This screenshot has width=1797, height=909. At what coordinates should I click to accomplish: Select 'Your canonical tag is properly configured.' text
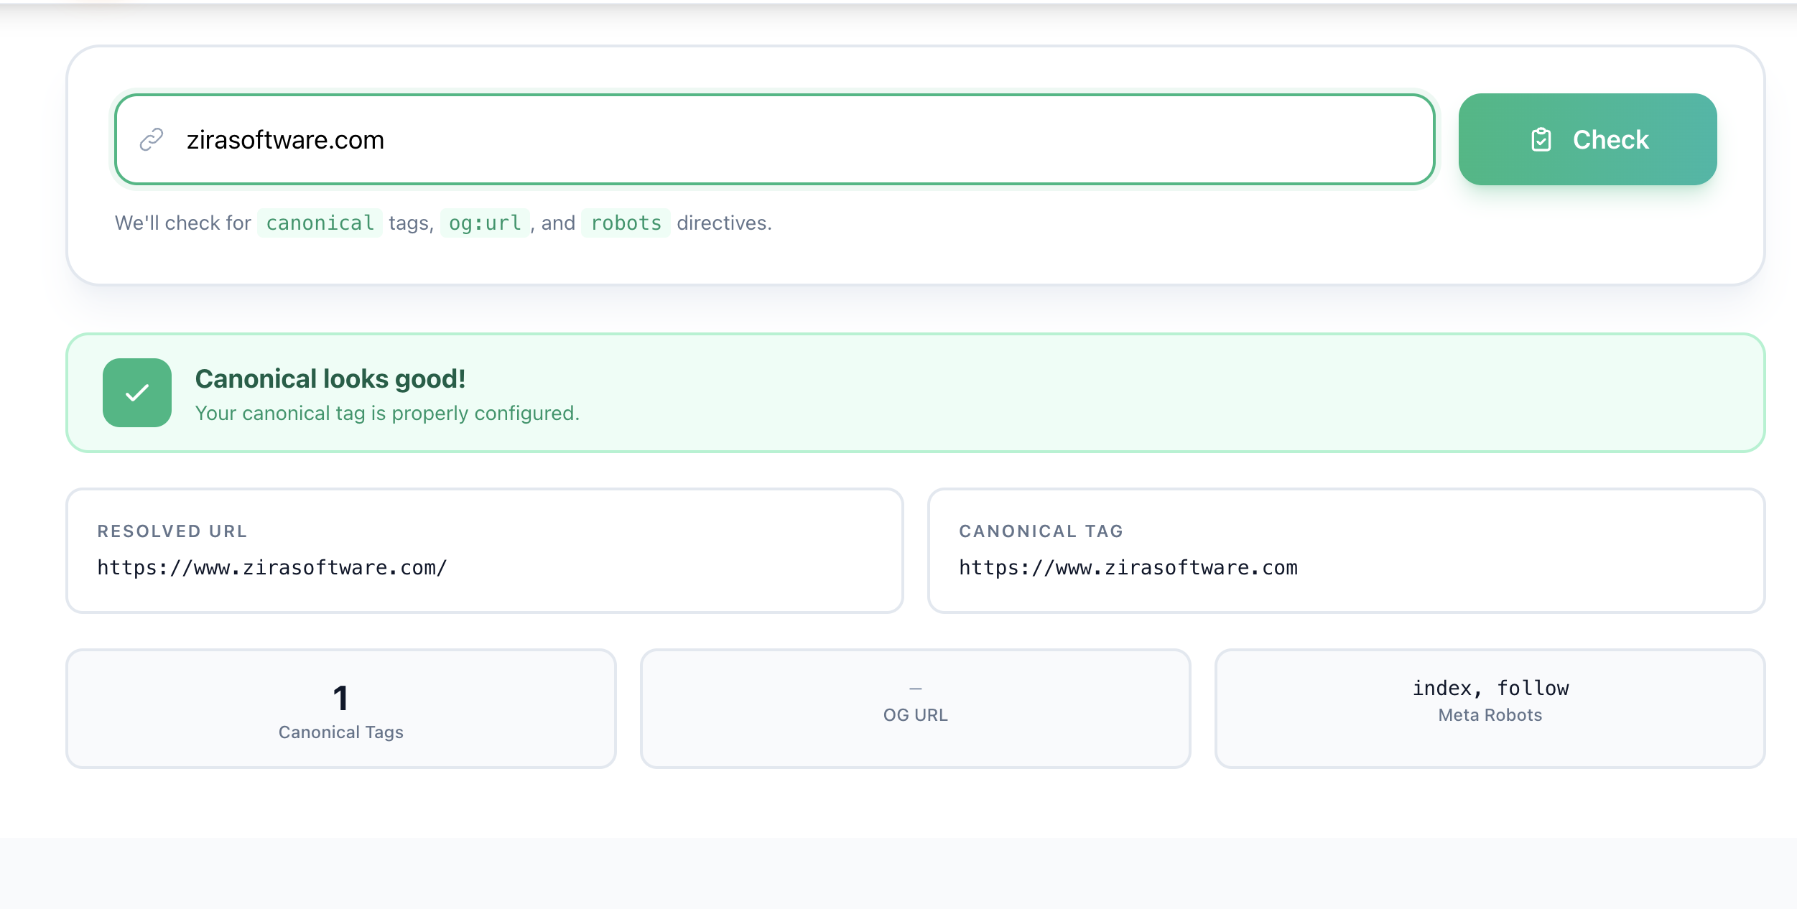[387, 414]
